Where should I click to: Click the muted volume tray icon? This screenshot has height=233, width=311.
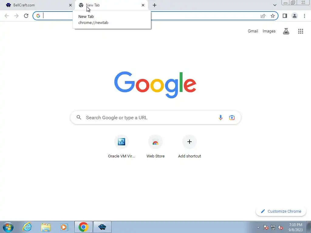click(280, 227)
